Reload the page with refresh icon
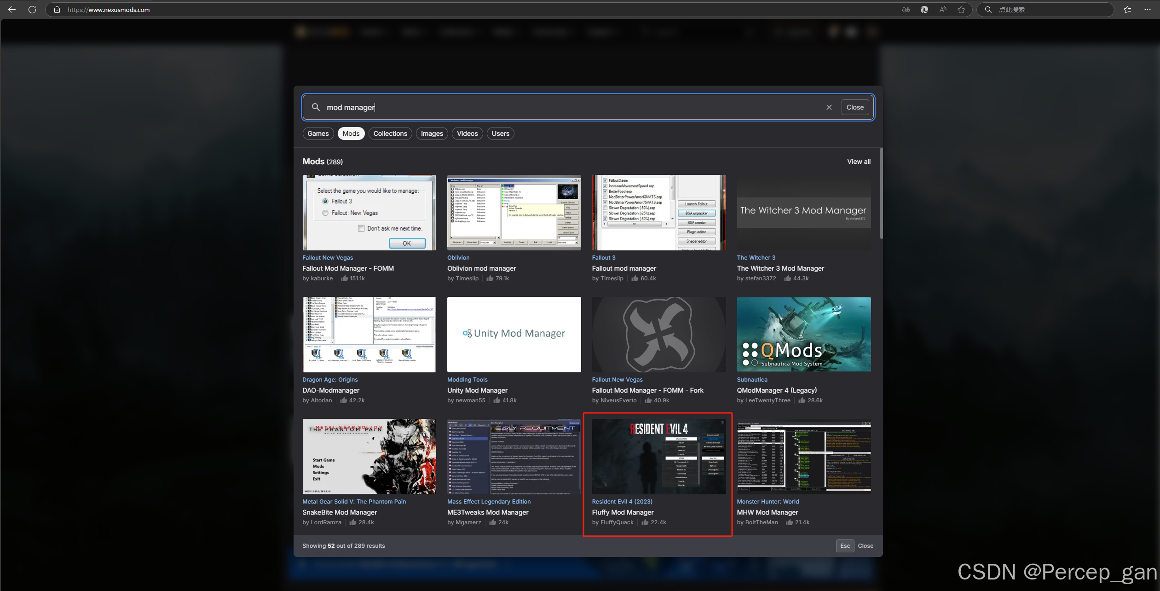This screenshot has width=1160, height=591. coord(32,10)
